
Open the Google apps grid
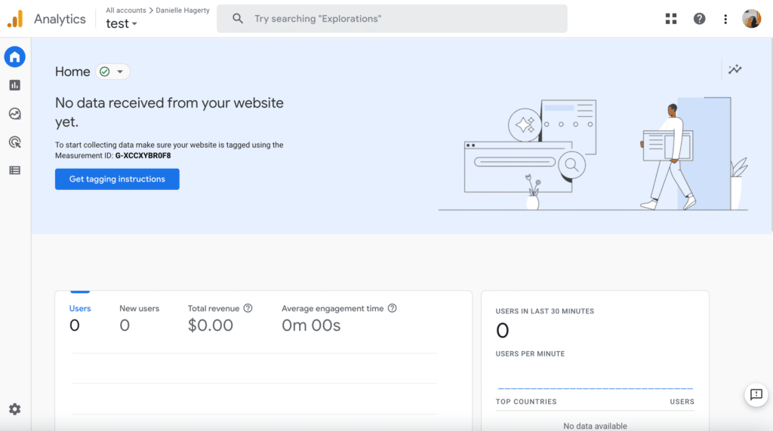click(671, 19)
